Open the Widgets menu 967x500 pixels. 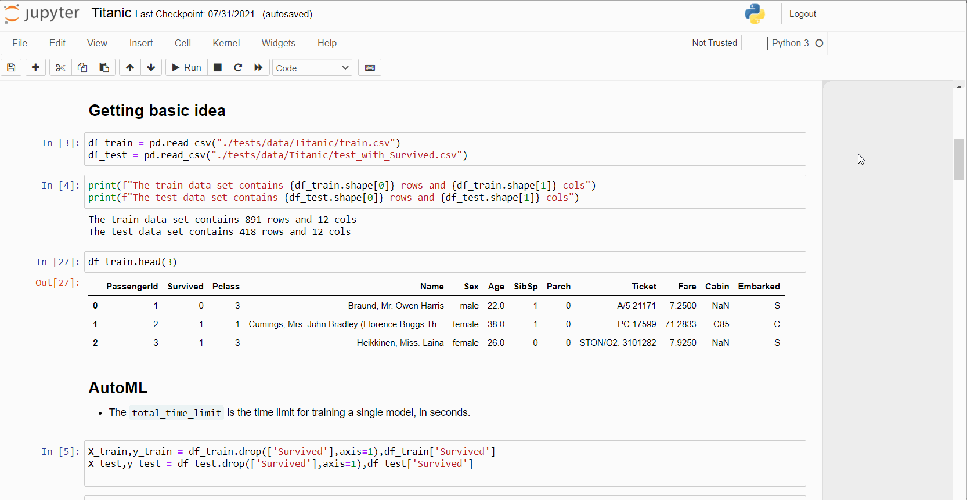(x=279, y=44)
